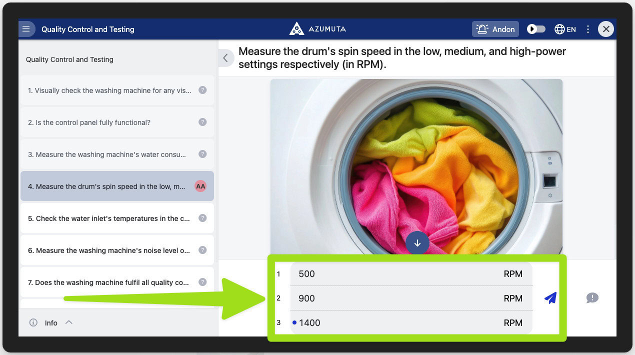635x355 pixels.
Task: Open the sidebar hamburger menu
Action: point(26,28)
